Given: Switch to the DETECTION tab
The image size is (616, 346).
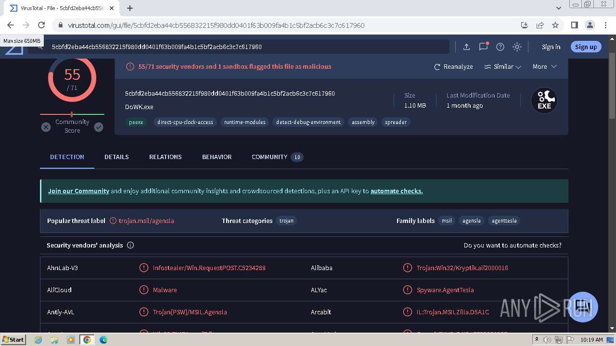Looking at the screenshot, I should (x=67, y=157).
